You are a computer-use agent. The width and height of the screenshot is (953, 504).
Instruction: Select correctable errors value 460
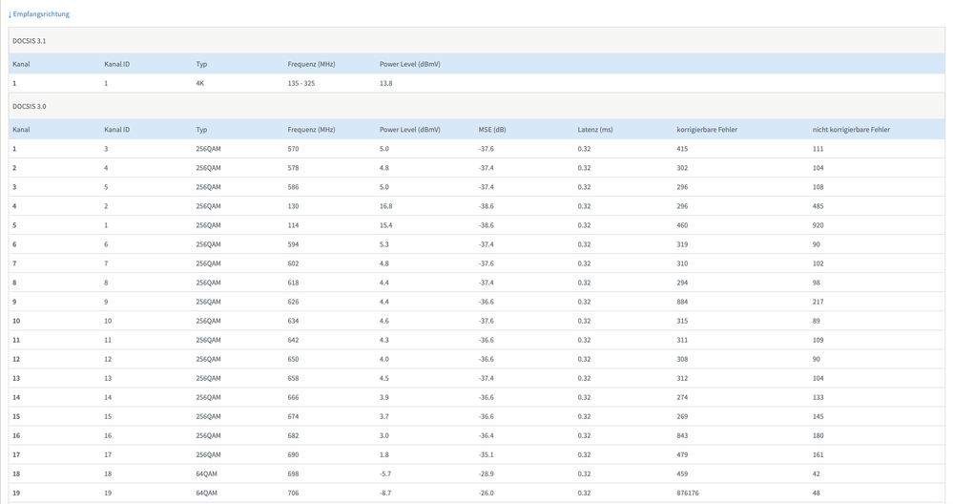682,225
